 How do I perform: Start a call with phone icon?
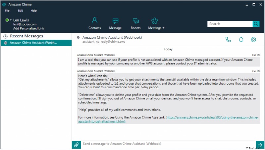tap(228, 40)
